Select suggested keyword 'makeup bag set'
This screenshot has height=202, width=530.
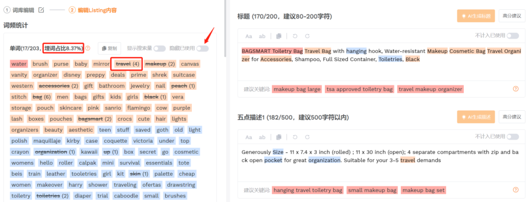coord(424,190)
